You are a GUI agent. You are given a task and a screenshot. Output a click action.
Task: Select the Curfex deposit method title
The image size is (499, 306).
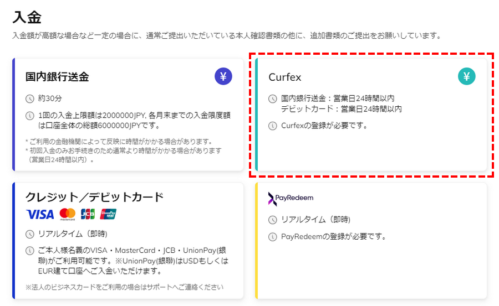point(285,77)
